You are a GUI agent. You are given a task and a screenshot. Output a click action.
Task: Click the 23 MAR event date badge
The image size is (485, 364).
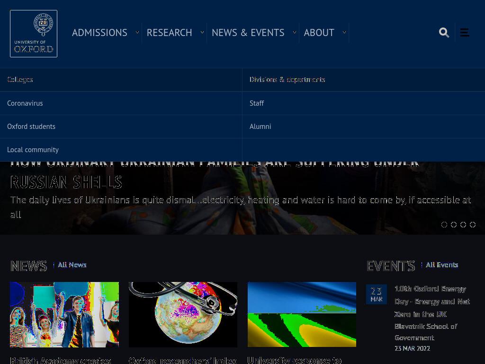(377, 294)
